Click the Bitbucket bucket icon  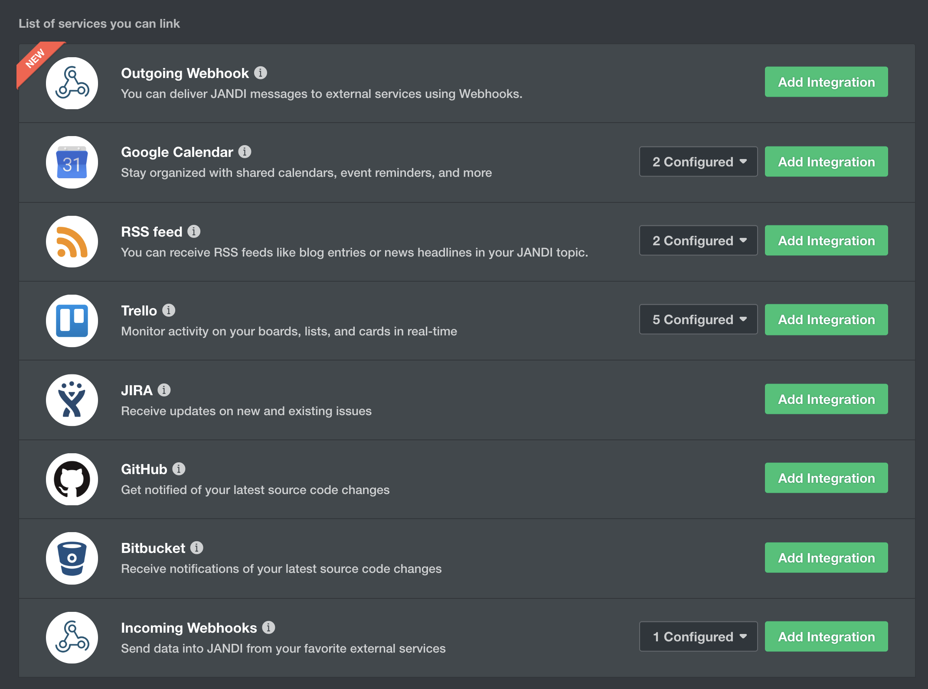coord(72,558)
